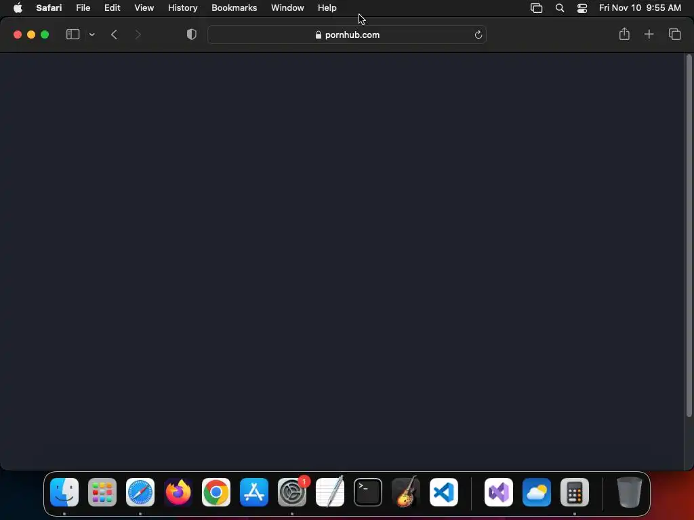Open System Settings from the Dock
The height and width of the screenshot is (520, 694).
click(292, 492)
